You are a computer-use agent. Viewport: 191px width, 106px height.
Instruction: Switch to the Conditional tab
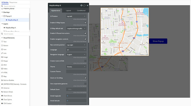(81, 10)
